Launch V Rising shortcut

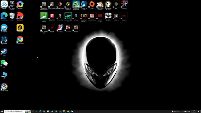pos(76,16)
